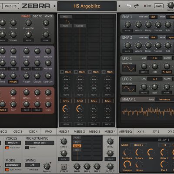
Task: Open the MODE arpeggiator dropdown
Action: point(13,165)
